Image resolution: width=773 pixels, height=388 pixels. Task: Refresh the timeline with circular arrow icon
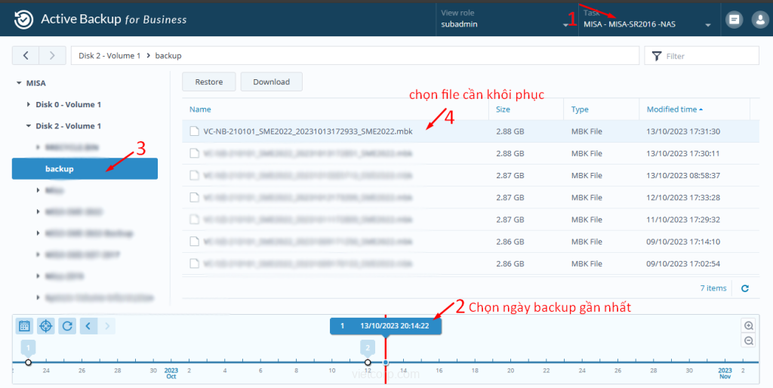[67, 326]
